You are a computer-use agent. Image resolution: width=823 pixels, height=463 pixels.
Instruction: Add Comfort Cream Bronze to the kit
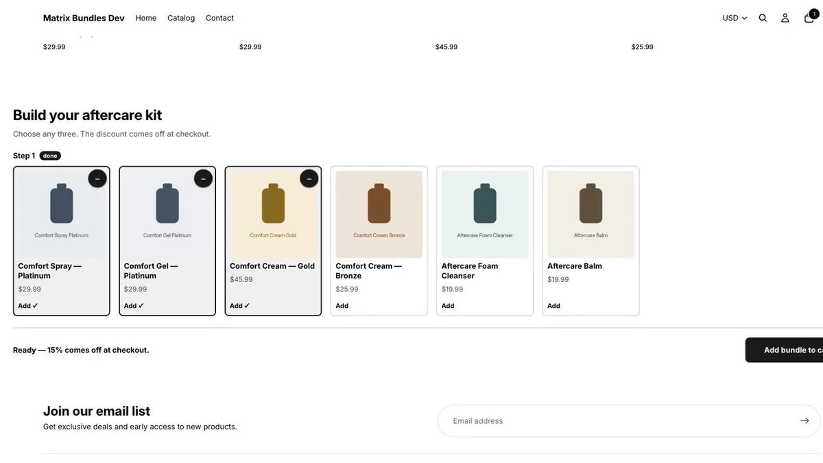point(342,306)
